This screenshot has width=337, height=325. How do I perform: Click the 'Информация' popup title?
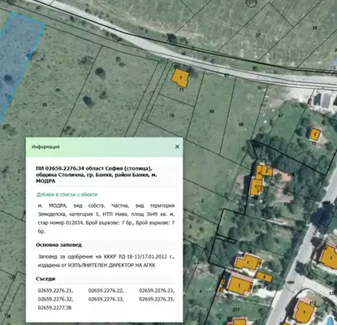coord(45,147)
